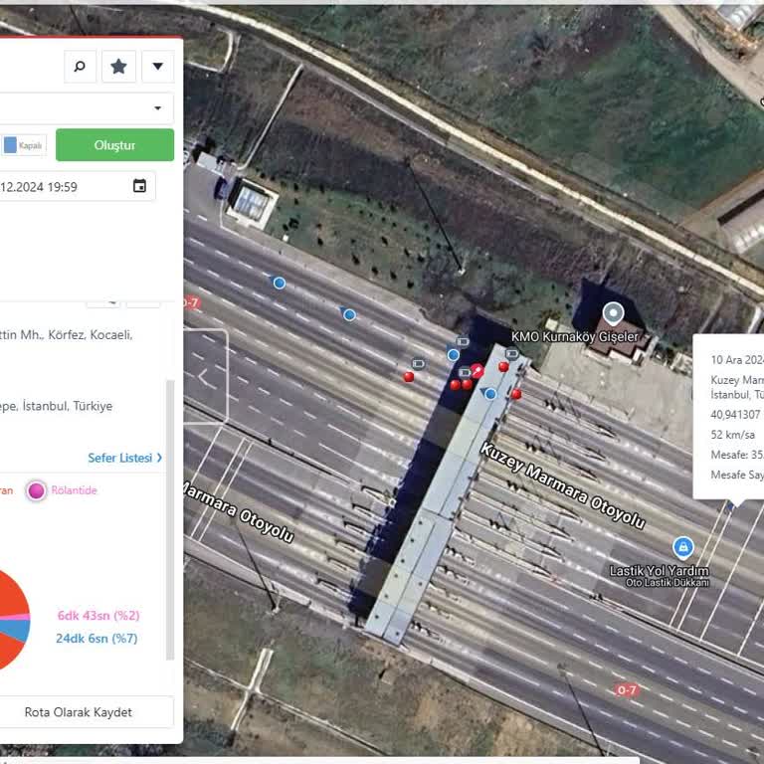The height and width of the screenshot is (764, 764).
Task: Click the Kuzey Marmara Otoyolu label by the toll canopy
Action: [x=563, y=485]
